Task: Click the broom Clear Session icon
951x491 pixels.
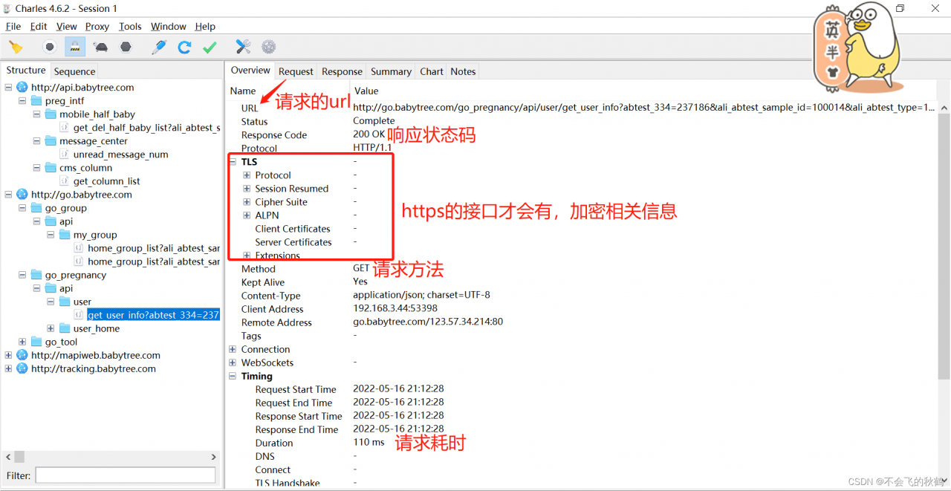Action: (16, 47)
